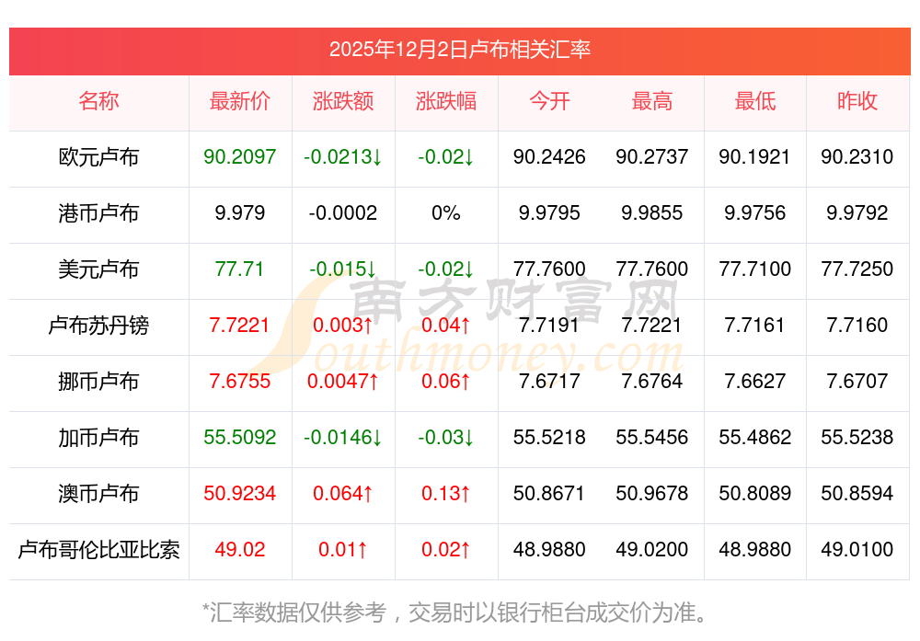Select high value 49.0200

pyautogui.click(x=652, y=550)
